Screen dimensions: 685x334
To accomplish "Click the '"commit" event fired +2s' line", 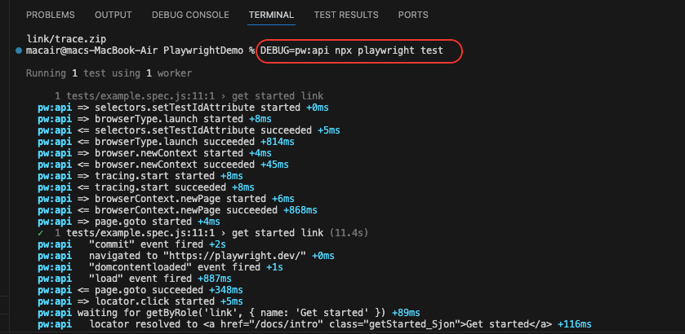I will point(132,244).
